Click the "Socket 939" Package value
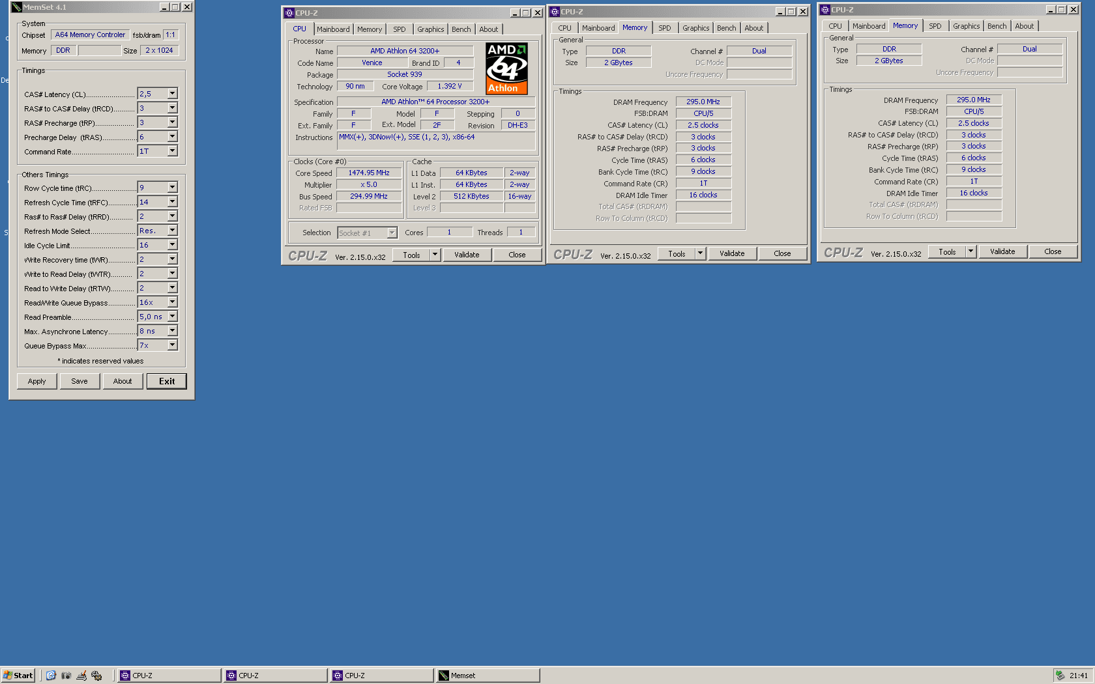 (405, 75)
